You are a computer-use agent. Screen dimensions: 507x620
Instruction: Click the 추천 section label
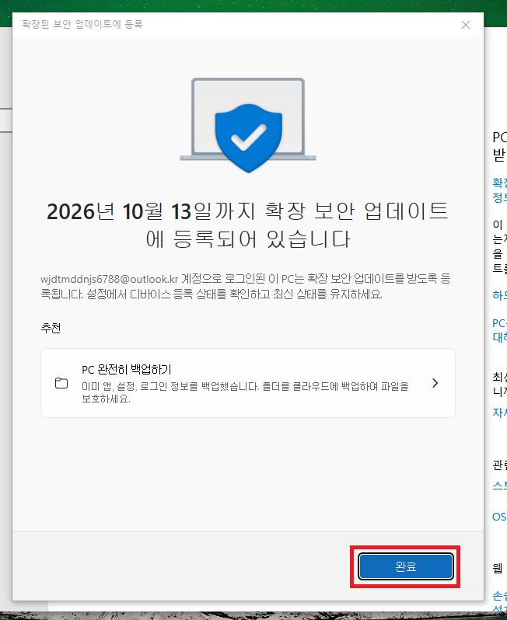coord(51,328)
